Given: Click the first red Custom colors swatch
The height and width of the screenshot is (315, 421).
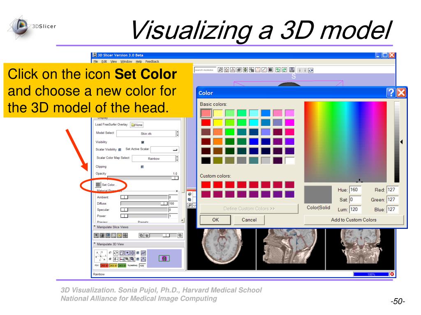Looking at the screenshot, I should (206, 185).
